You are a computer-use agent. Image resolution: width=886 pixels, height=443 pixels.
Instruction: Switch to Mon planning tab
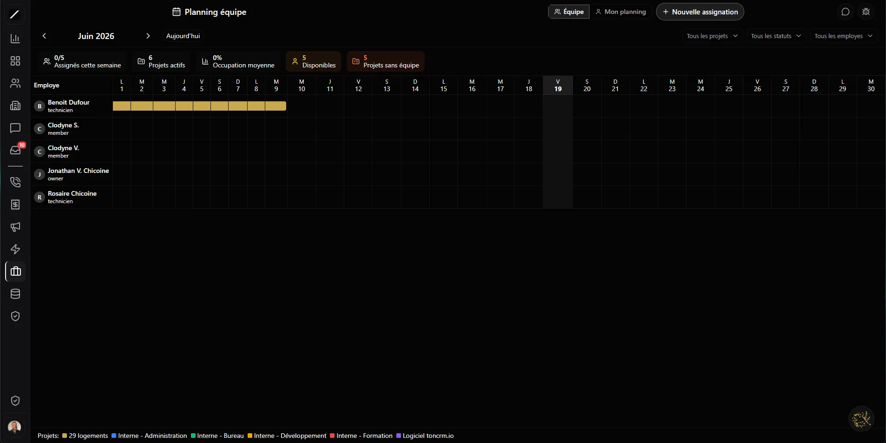621,12
